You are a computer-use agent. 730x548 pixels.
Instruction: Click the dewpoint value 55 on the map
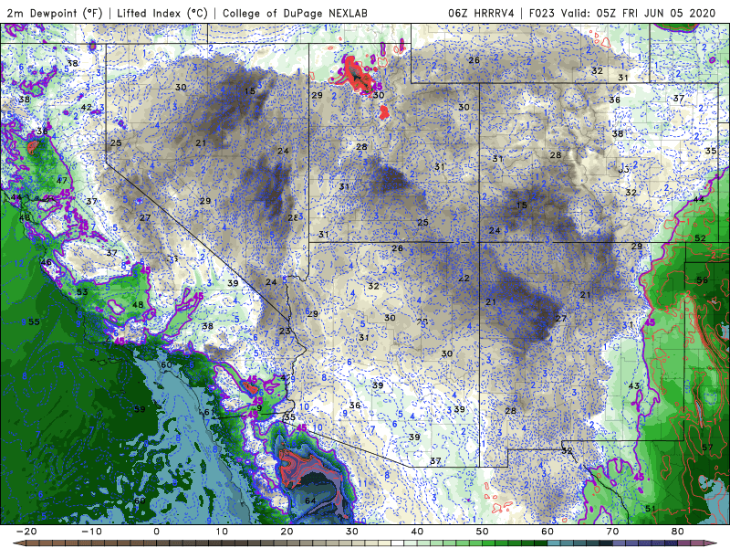coord(34,322)
